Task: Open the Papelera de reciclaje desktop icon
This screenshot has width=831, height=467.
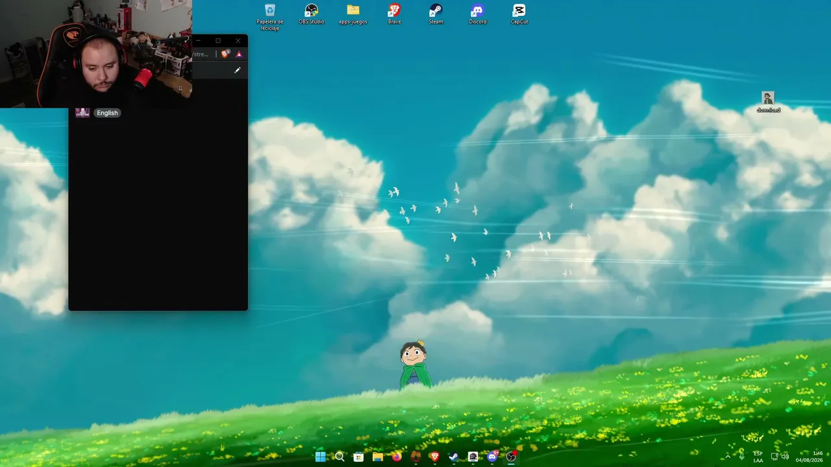Action: click(270, 17)
